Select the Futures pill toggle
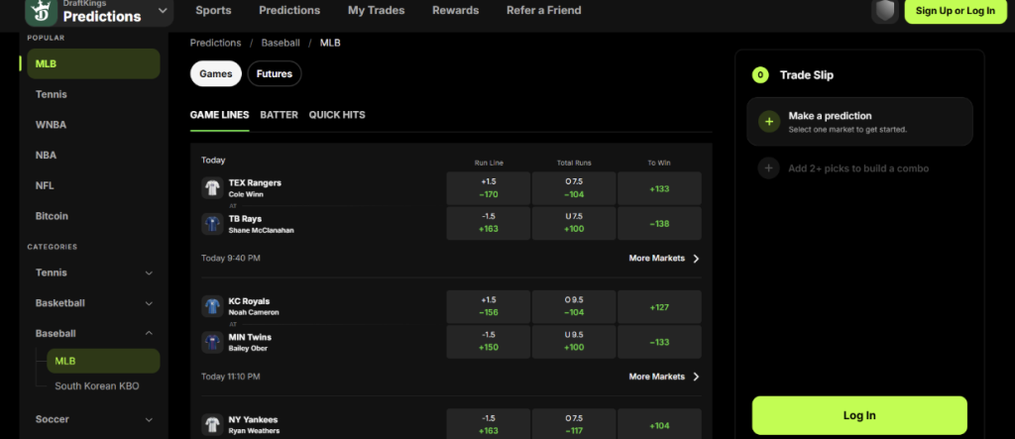The height and width of the screenshot is (439, 1015). (x=275, y=73)
